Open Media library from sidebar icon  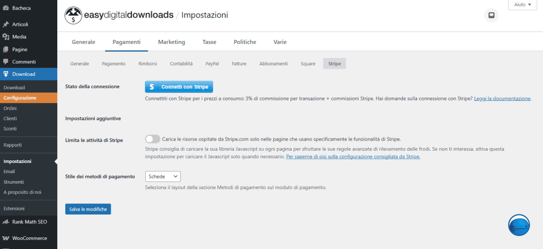[x=6, y=37]
